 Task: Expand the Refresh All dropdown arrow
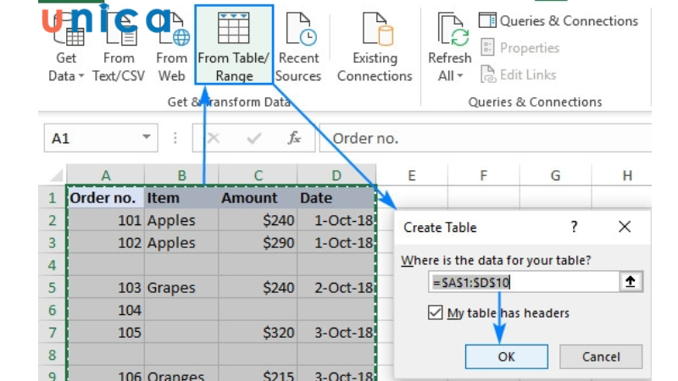pos(460,76)
